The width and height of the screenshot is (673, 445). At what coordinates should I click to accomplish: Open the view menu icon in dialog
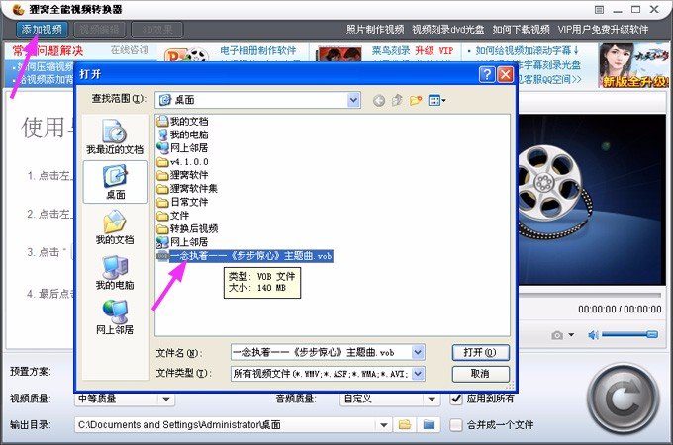point(436,100)
